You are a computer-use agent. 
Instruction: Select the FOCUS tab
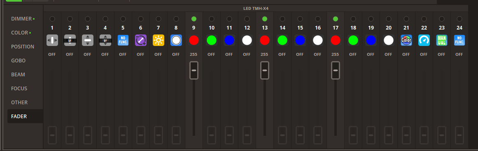(x=25, y=89)
